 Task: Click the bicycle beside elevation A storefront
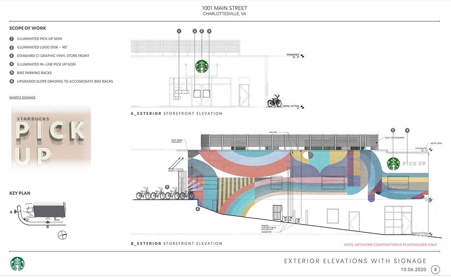pos(274,101)
